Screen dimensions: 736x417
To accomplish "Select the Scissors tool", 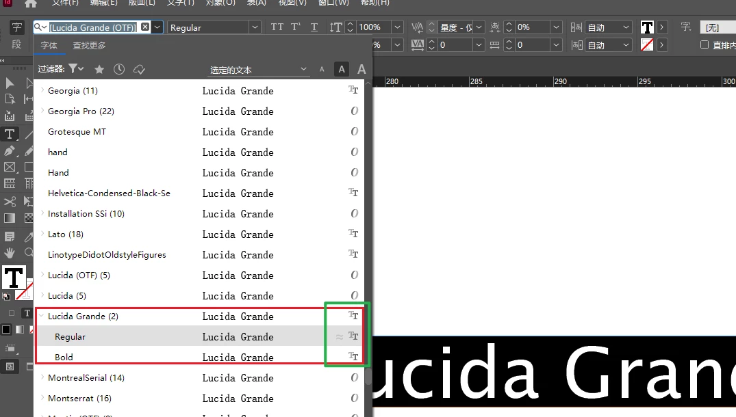I will pos(10,202).
